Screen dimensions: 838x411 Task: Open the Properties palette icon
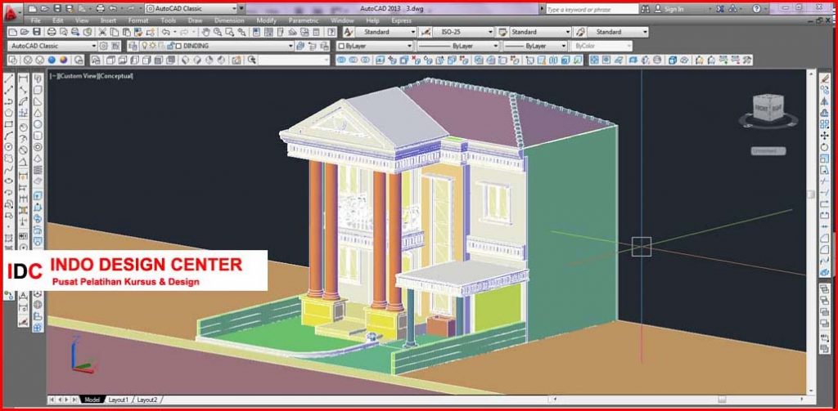[256, 32]
